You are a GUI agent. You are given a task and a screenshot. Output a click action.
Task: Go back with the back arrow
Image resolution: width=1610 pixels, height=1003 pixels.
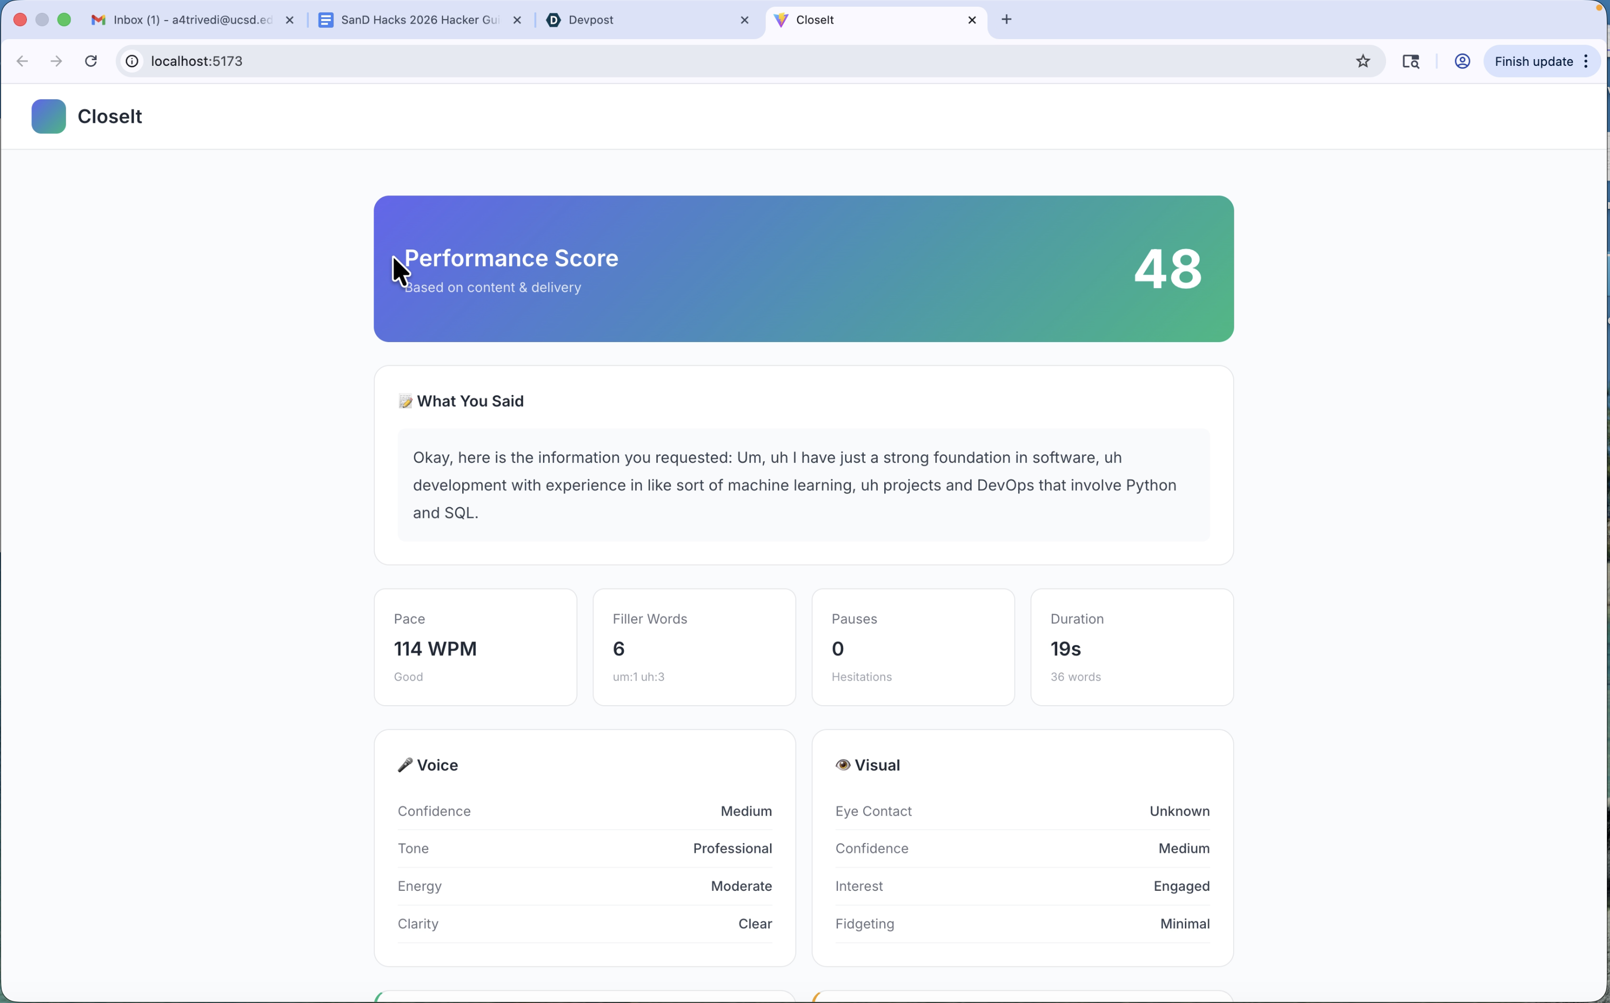coord(22,61)
